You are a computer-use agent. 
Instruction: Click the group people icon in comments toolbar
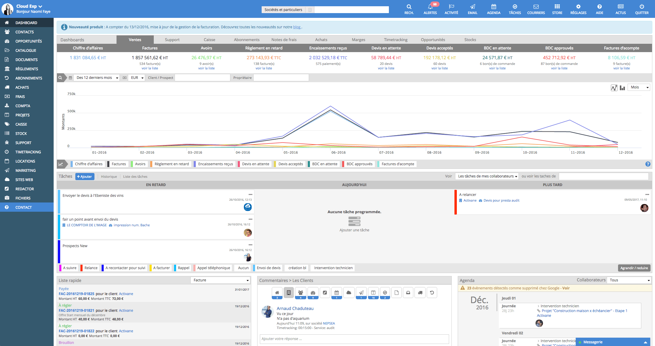(301, 293)
